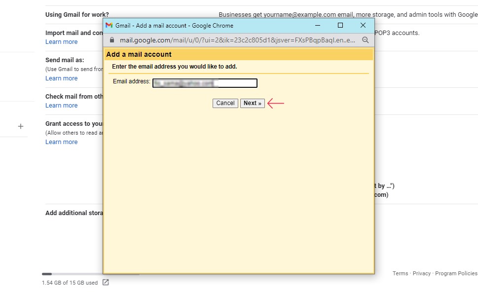Open the Privacy link in footer

(422, 273)
